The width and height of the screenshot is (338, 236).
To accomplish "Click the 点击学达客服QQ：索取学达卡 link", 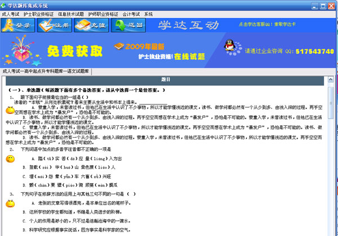I will 267,24.
